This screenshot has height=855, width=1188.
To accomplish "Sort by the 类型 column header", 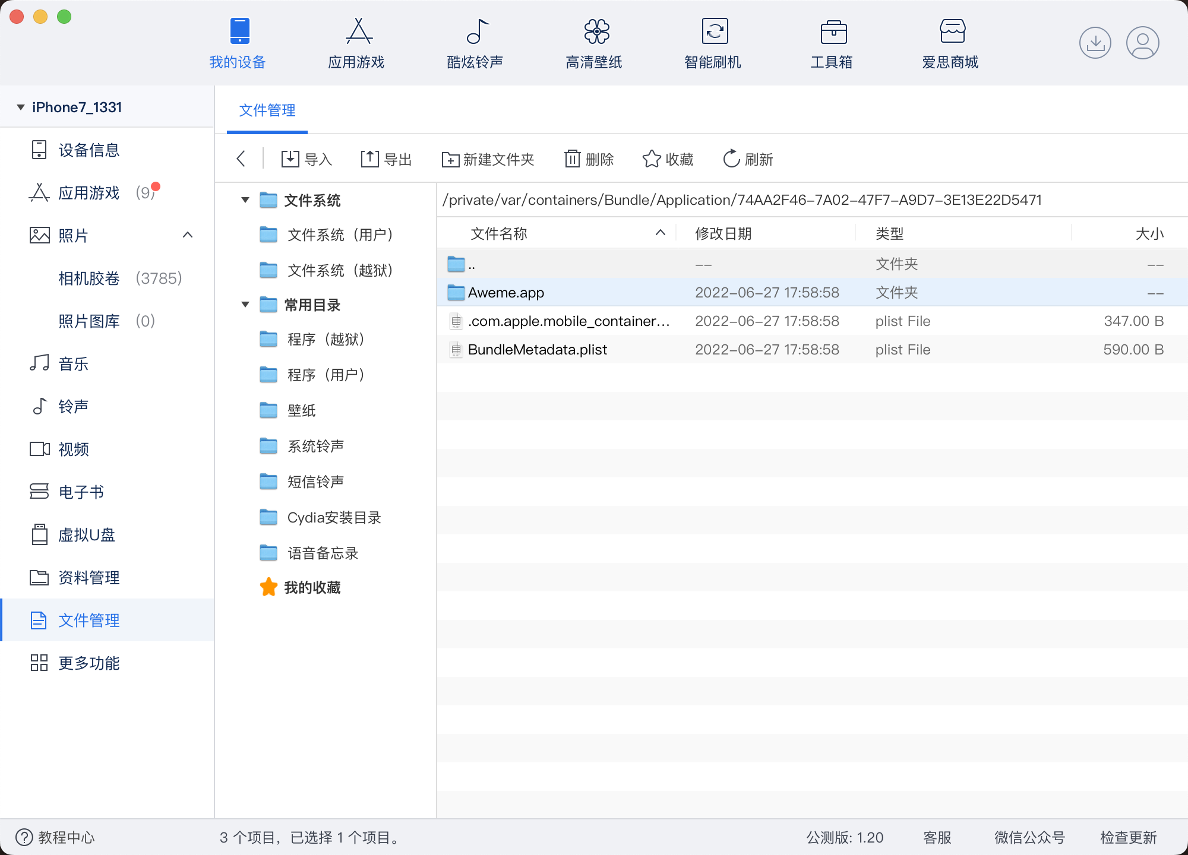I will (x=889, y=233).
